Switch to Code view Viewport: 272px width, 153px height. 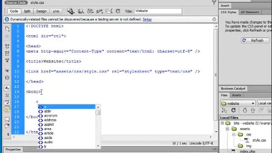click(x=14, y=11)
